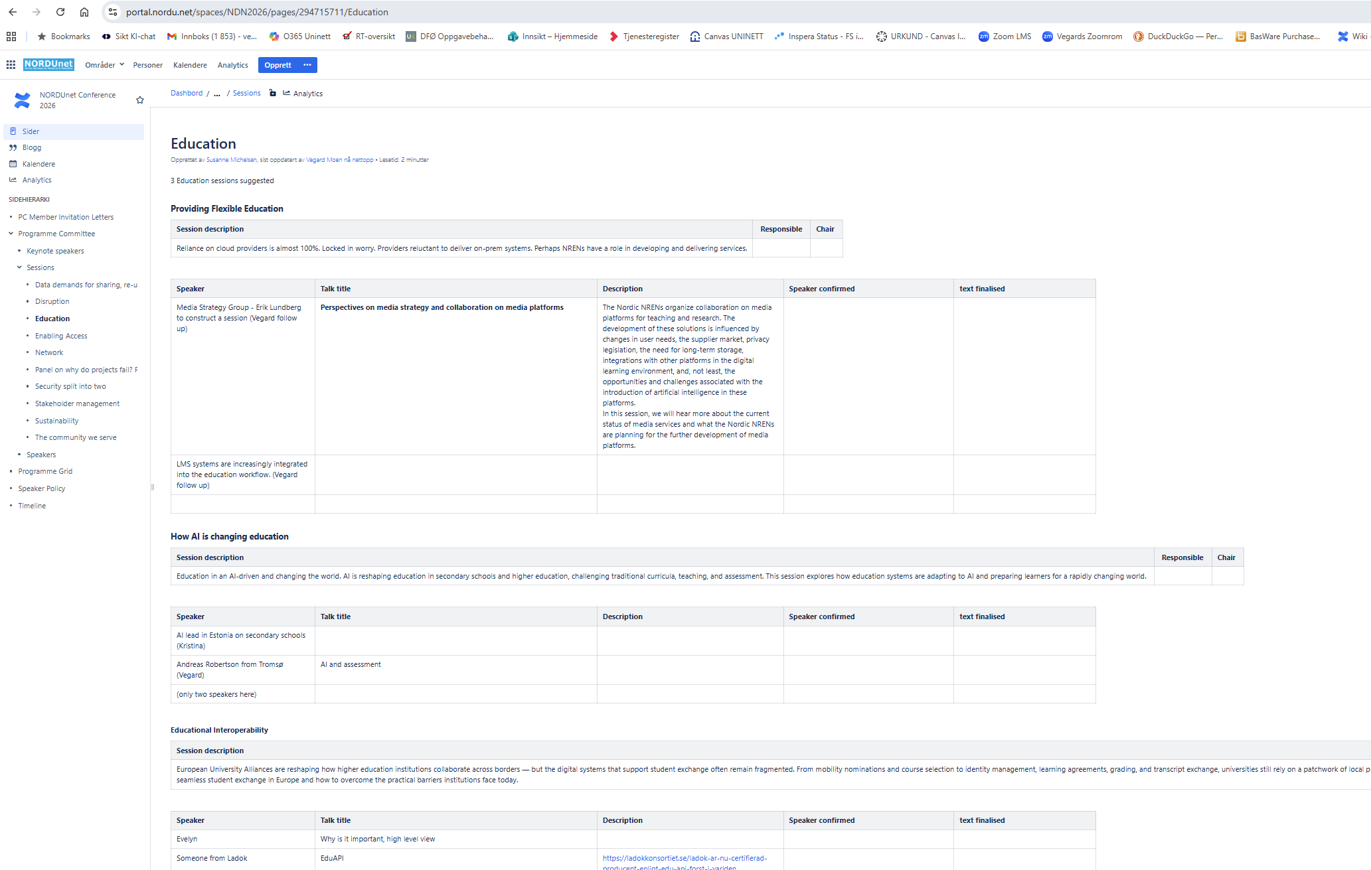This screenshot has height=870, width=1371.
Task: Open Personer in the top menu
Action: (147, 65)
